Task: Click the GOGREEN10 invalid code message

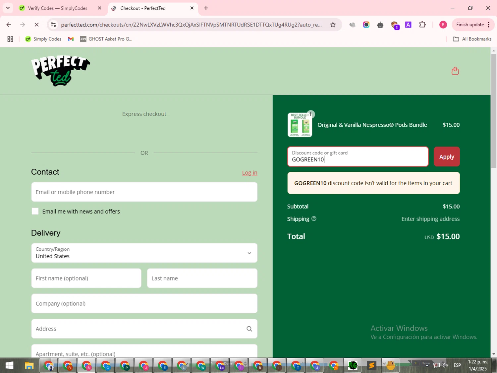Action: pyautogui.click(x=373, y=183)
